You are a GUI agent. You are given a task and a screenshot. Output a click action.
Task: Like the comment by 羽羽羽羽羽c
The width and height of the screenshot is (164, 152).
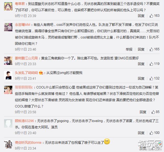pyautogui.click(x=153, y=112)
